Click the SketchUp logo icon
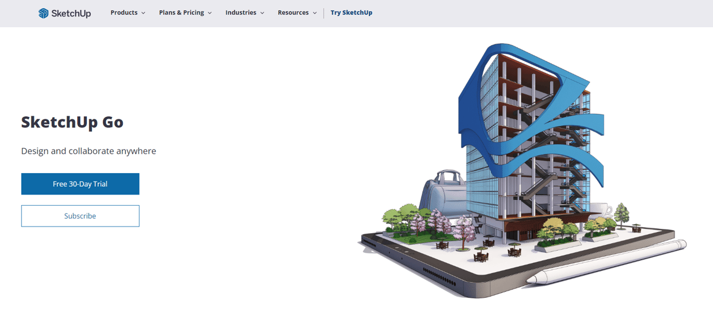This screenshot has height=309, width=713. pyautogui.click(x=43, y=13)
